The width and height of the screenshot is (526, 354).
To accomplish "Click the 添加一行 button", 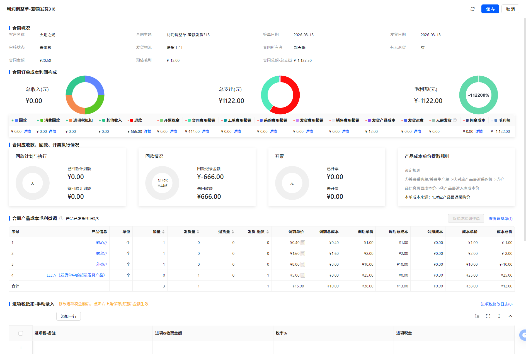I will (69, 316).
